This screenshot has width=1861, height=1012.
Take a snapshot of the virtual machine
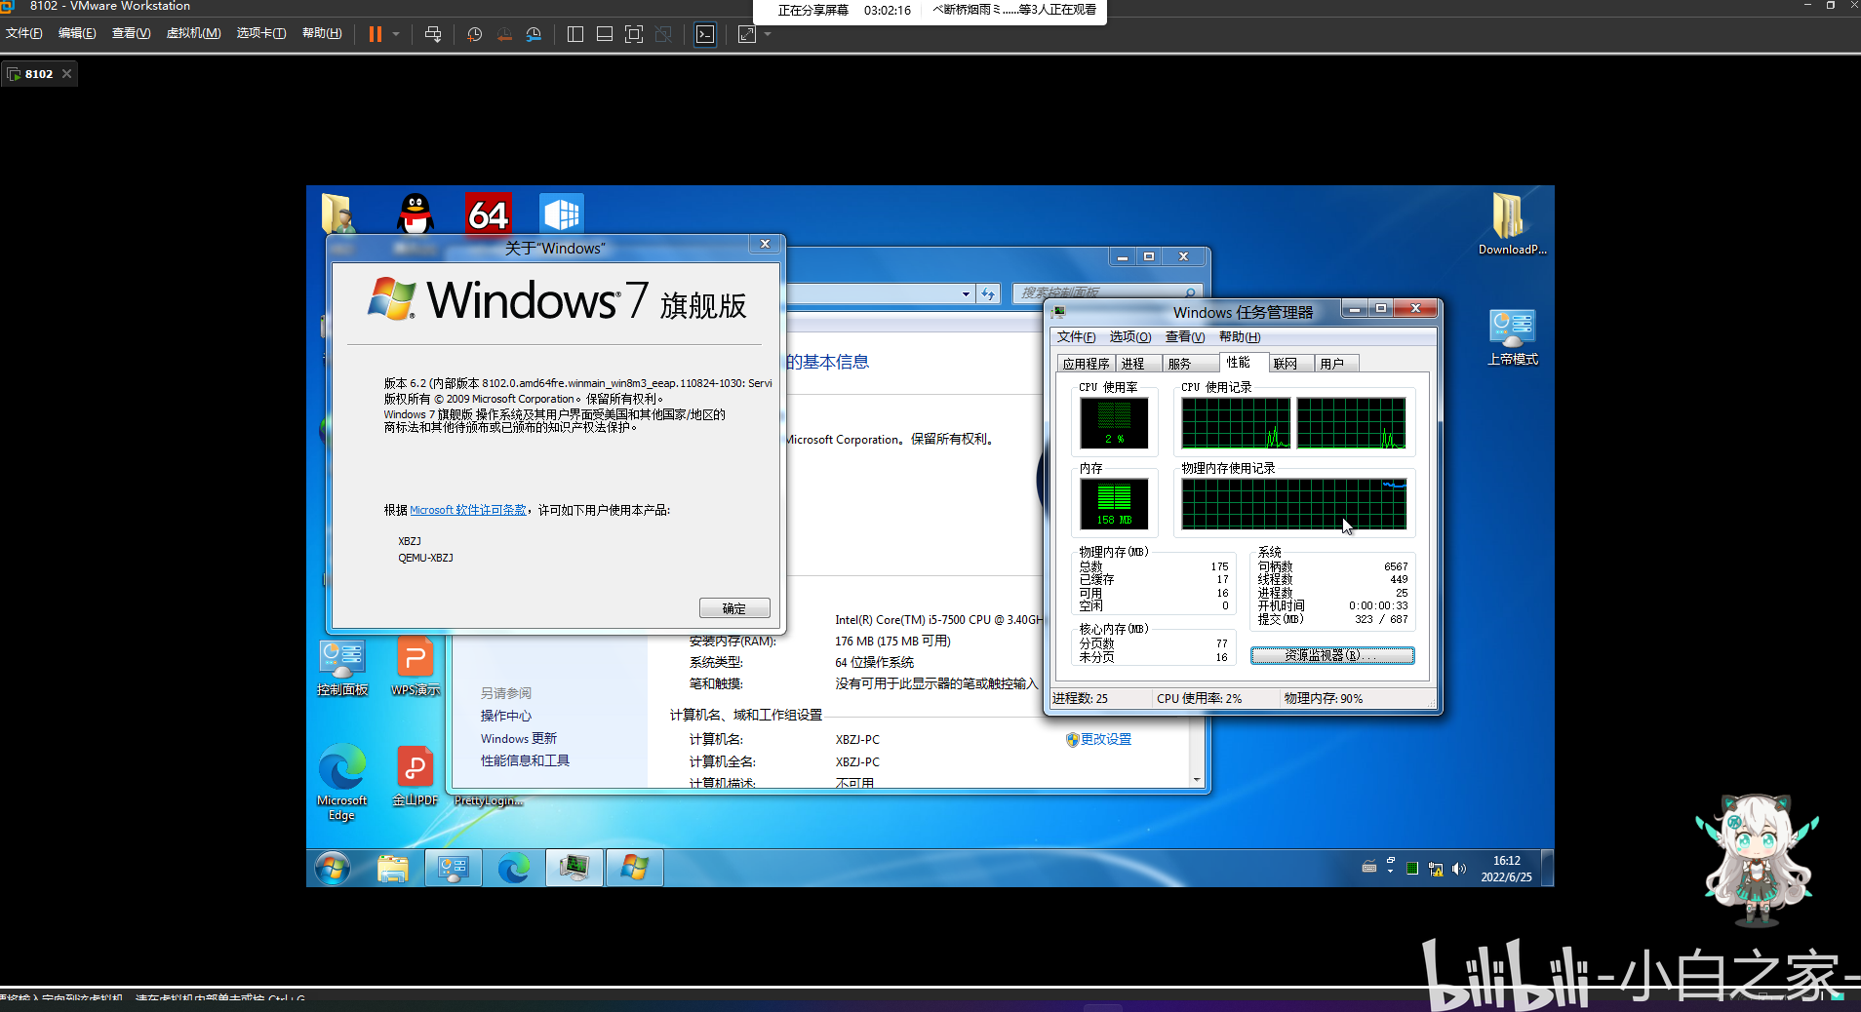point(475,34)
